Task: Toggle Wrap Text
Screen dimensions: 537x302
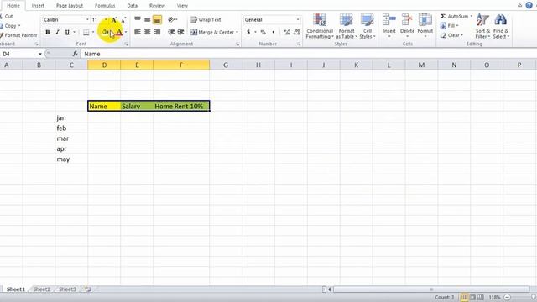Action: coord(206,20)
